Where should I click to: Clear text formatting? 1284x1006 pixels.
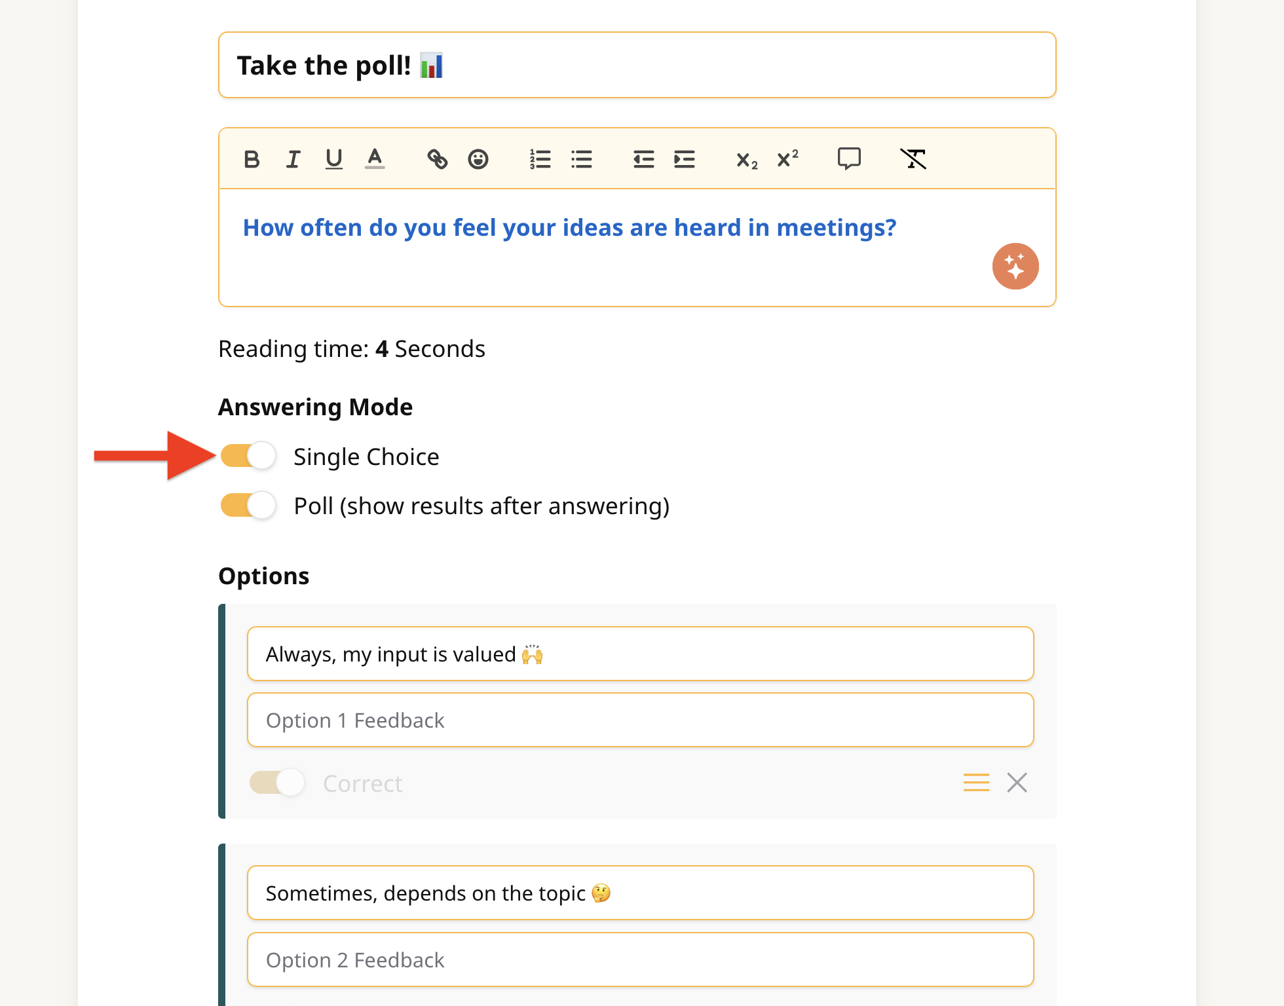click(x=913, y=158)
